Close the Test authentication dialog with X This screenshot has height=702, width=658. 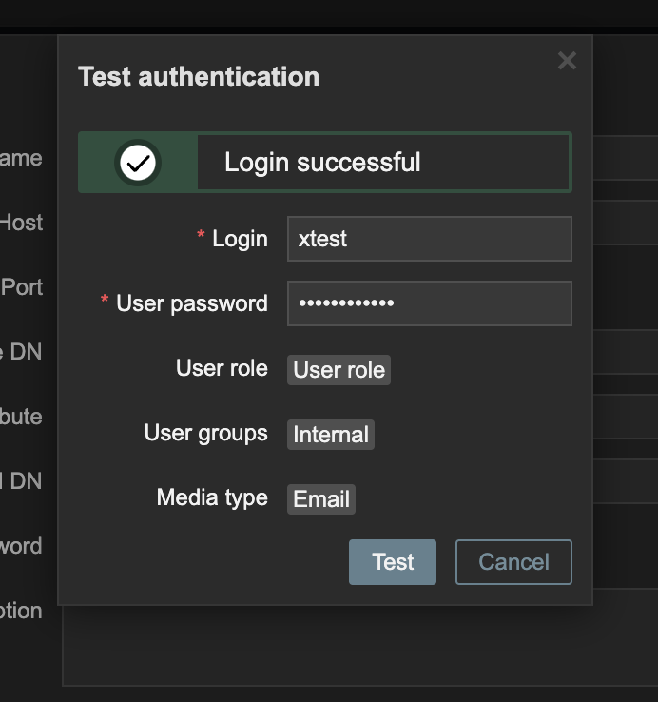point(567,61)
